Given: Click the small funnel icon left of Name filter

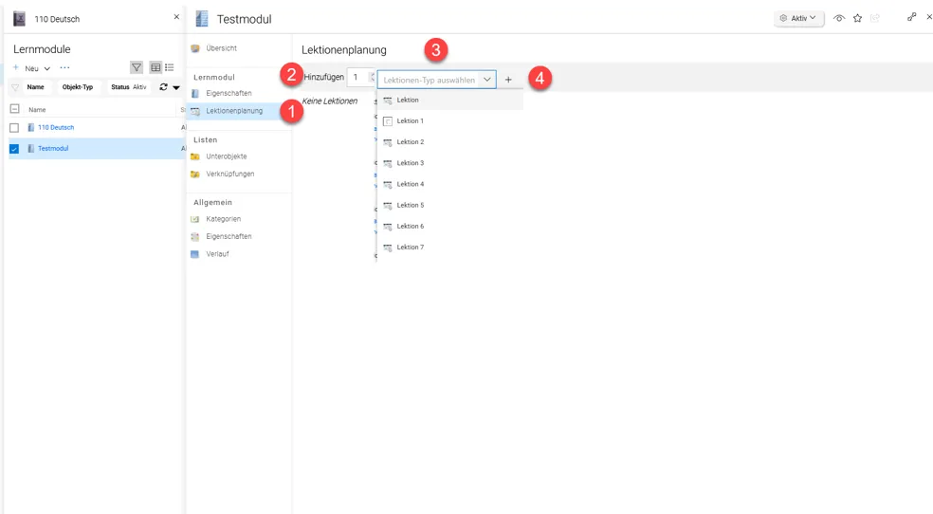Looking at the screenshot, I should coord(15,87).
